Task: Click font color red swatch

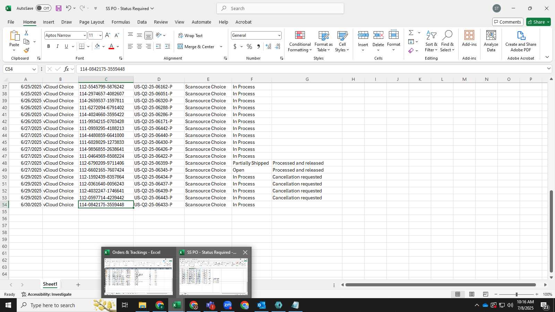Action: click(x=111, y=46)
